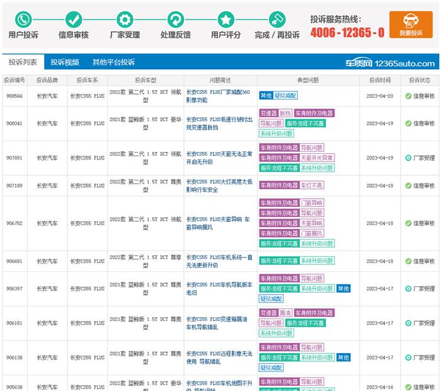
Task: Click the 投诉编号 column header
Action: click(x=14, y=80)
